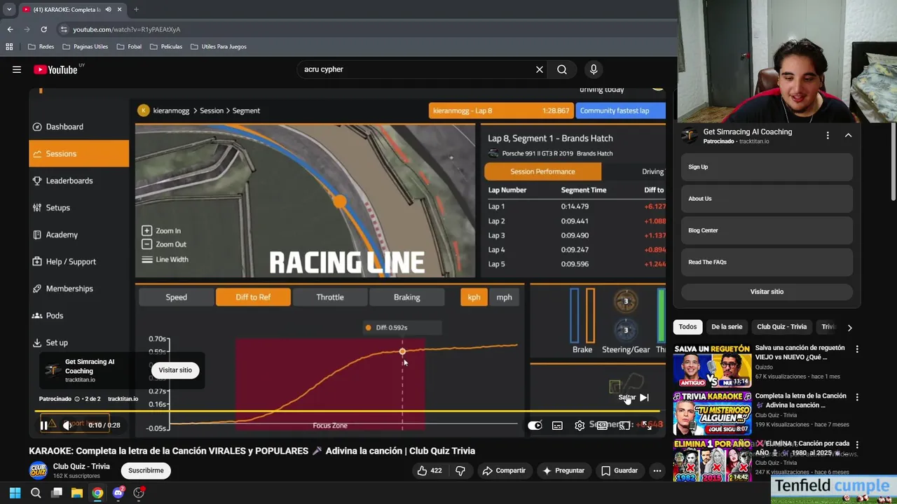This screenshot has width=897, height=504.
Task: Toggle the autoplay switch in player
Action: 535,425
